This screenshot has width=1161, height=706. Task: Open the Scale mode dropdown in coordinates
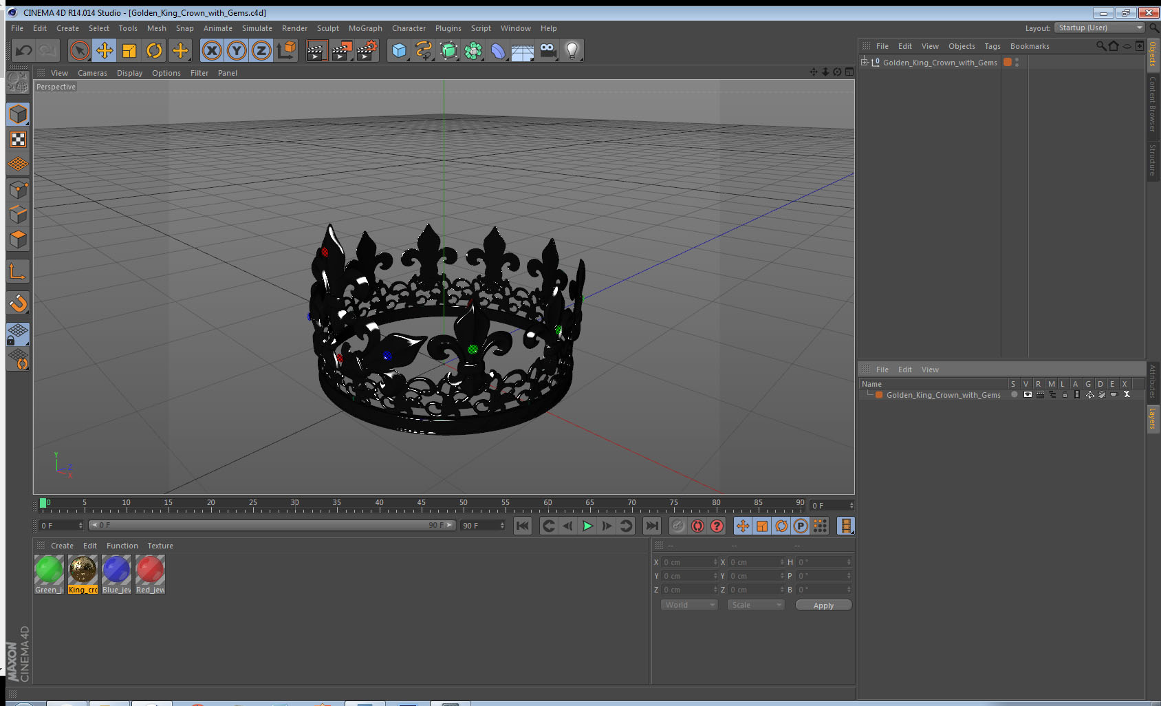755,605
